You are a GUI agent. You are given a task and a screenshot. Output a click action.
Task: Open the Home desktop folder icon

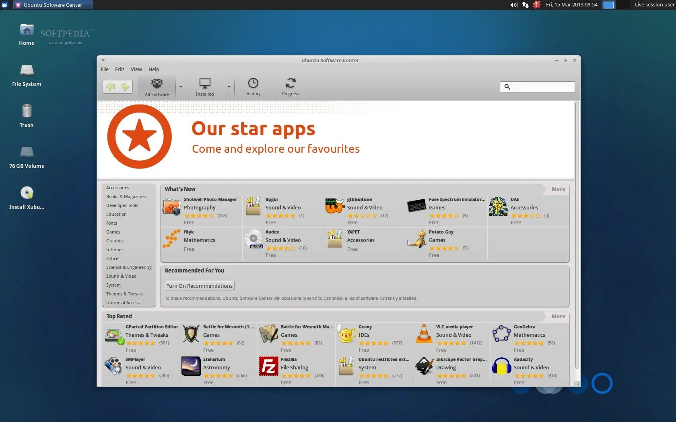(27, 31)
